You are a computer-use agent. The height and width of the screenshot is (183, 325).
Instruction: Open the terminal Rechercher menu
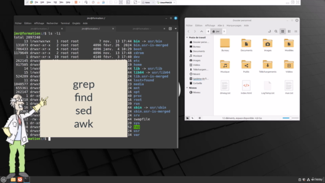pyautogui.click(x=52, y=23)
